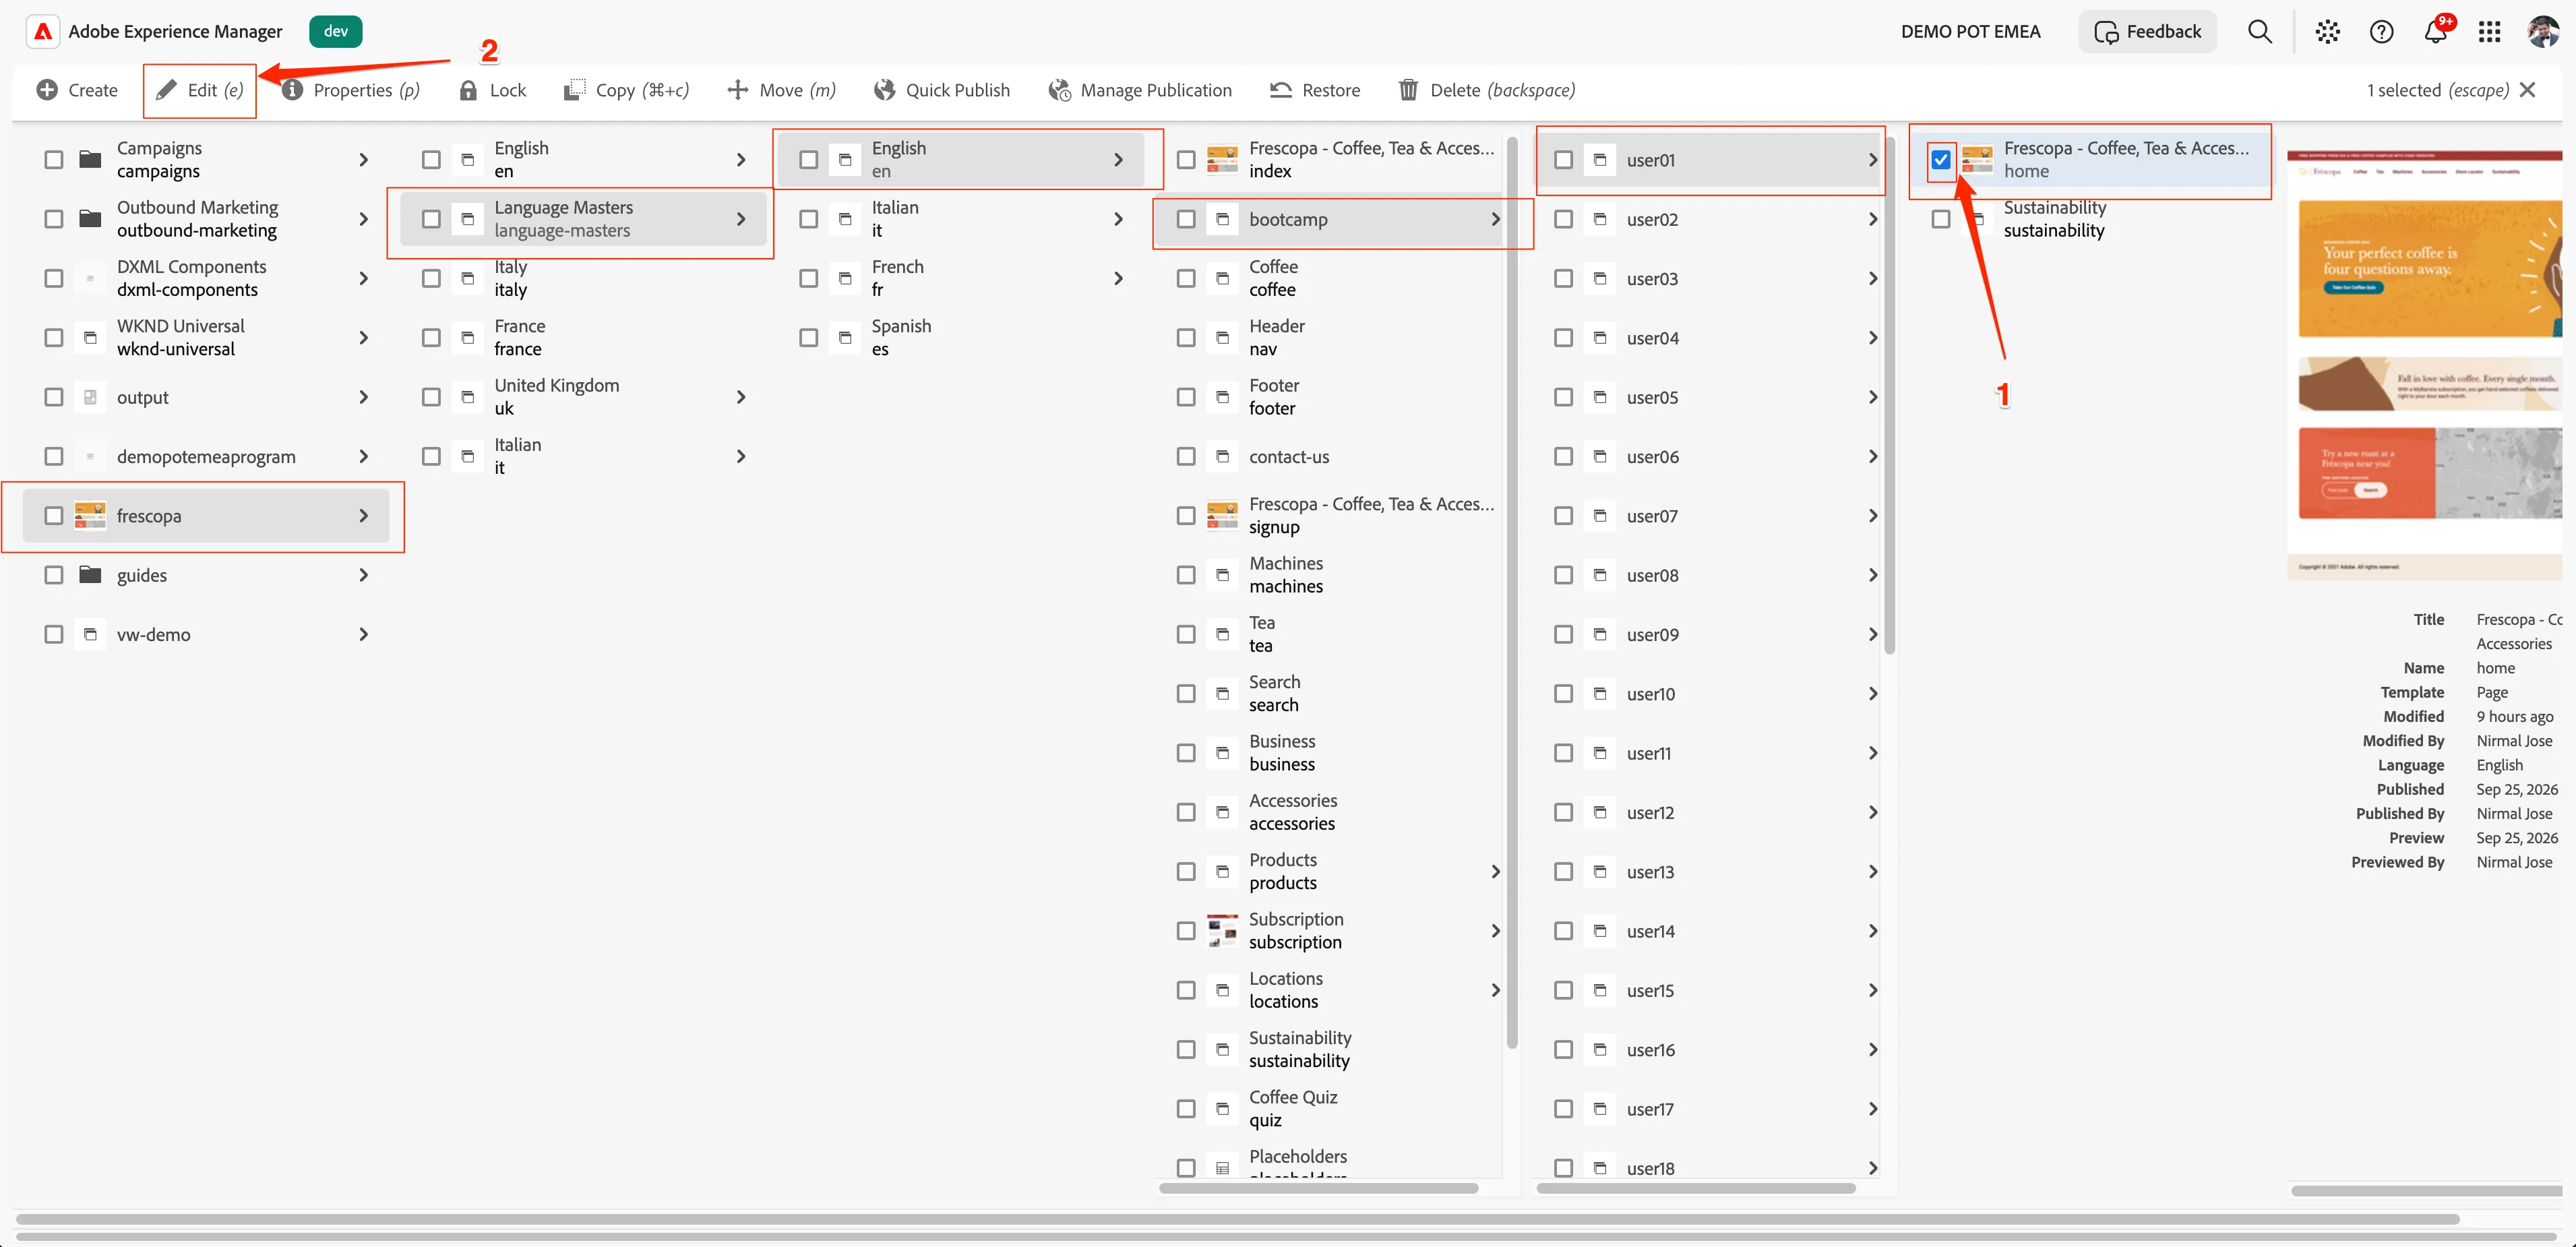Open the search magnifier icon
2576x1247 pixels.
click(2259, 31)
